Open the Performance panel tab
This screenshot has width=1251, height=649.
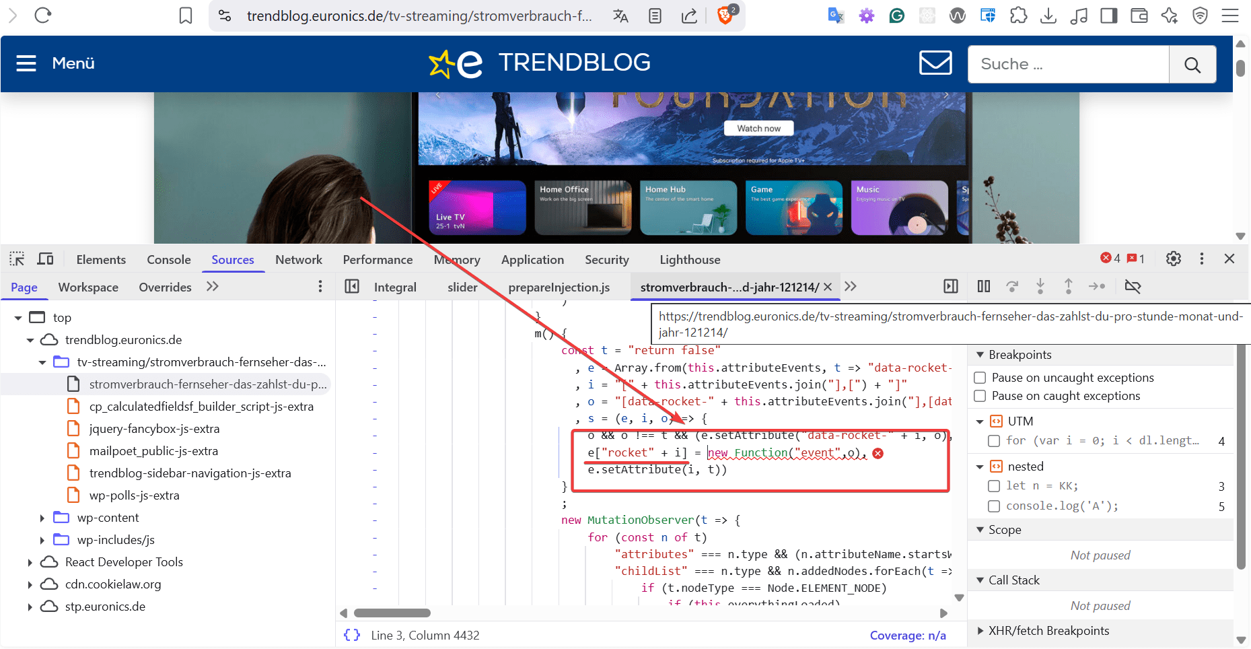(378, 259)
